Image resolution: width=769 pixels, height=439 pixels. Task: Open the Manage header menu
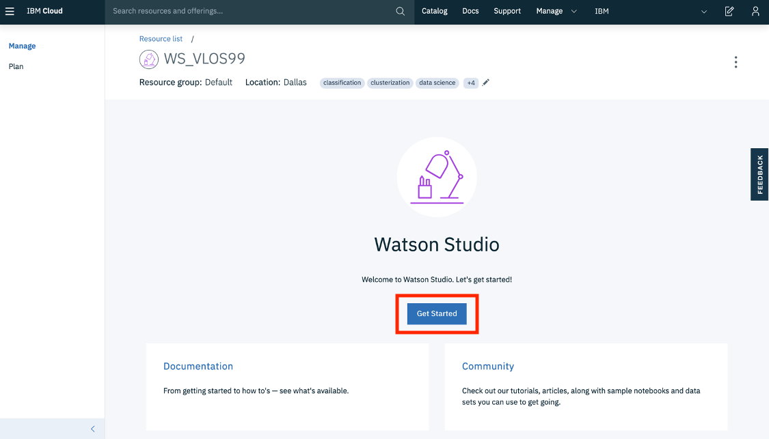tap(550, 11)
